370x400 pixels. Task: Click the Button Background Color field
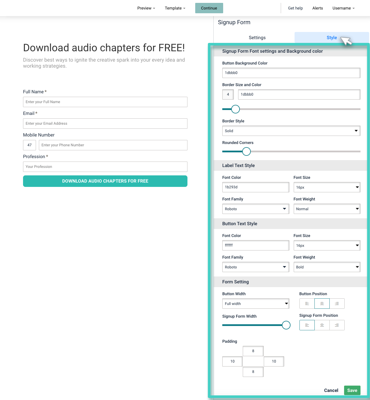point(291,73)
